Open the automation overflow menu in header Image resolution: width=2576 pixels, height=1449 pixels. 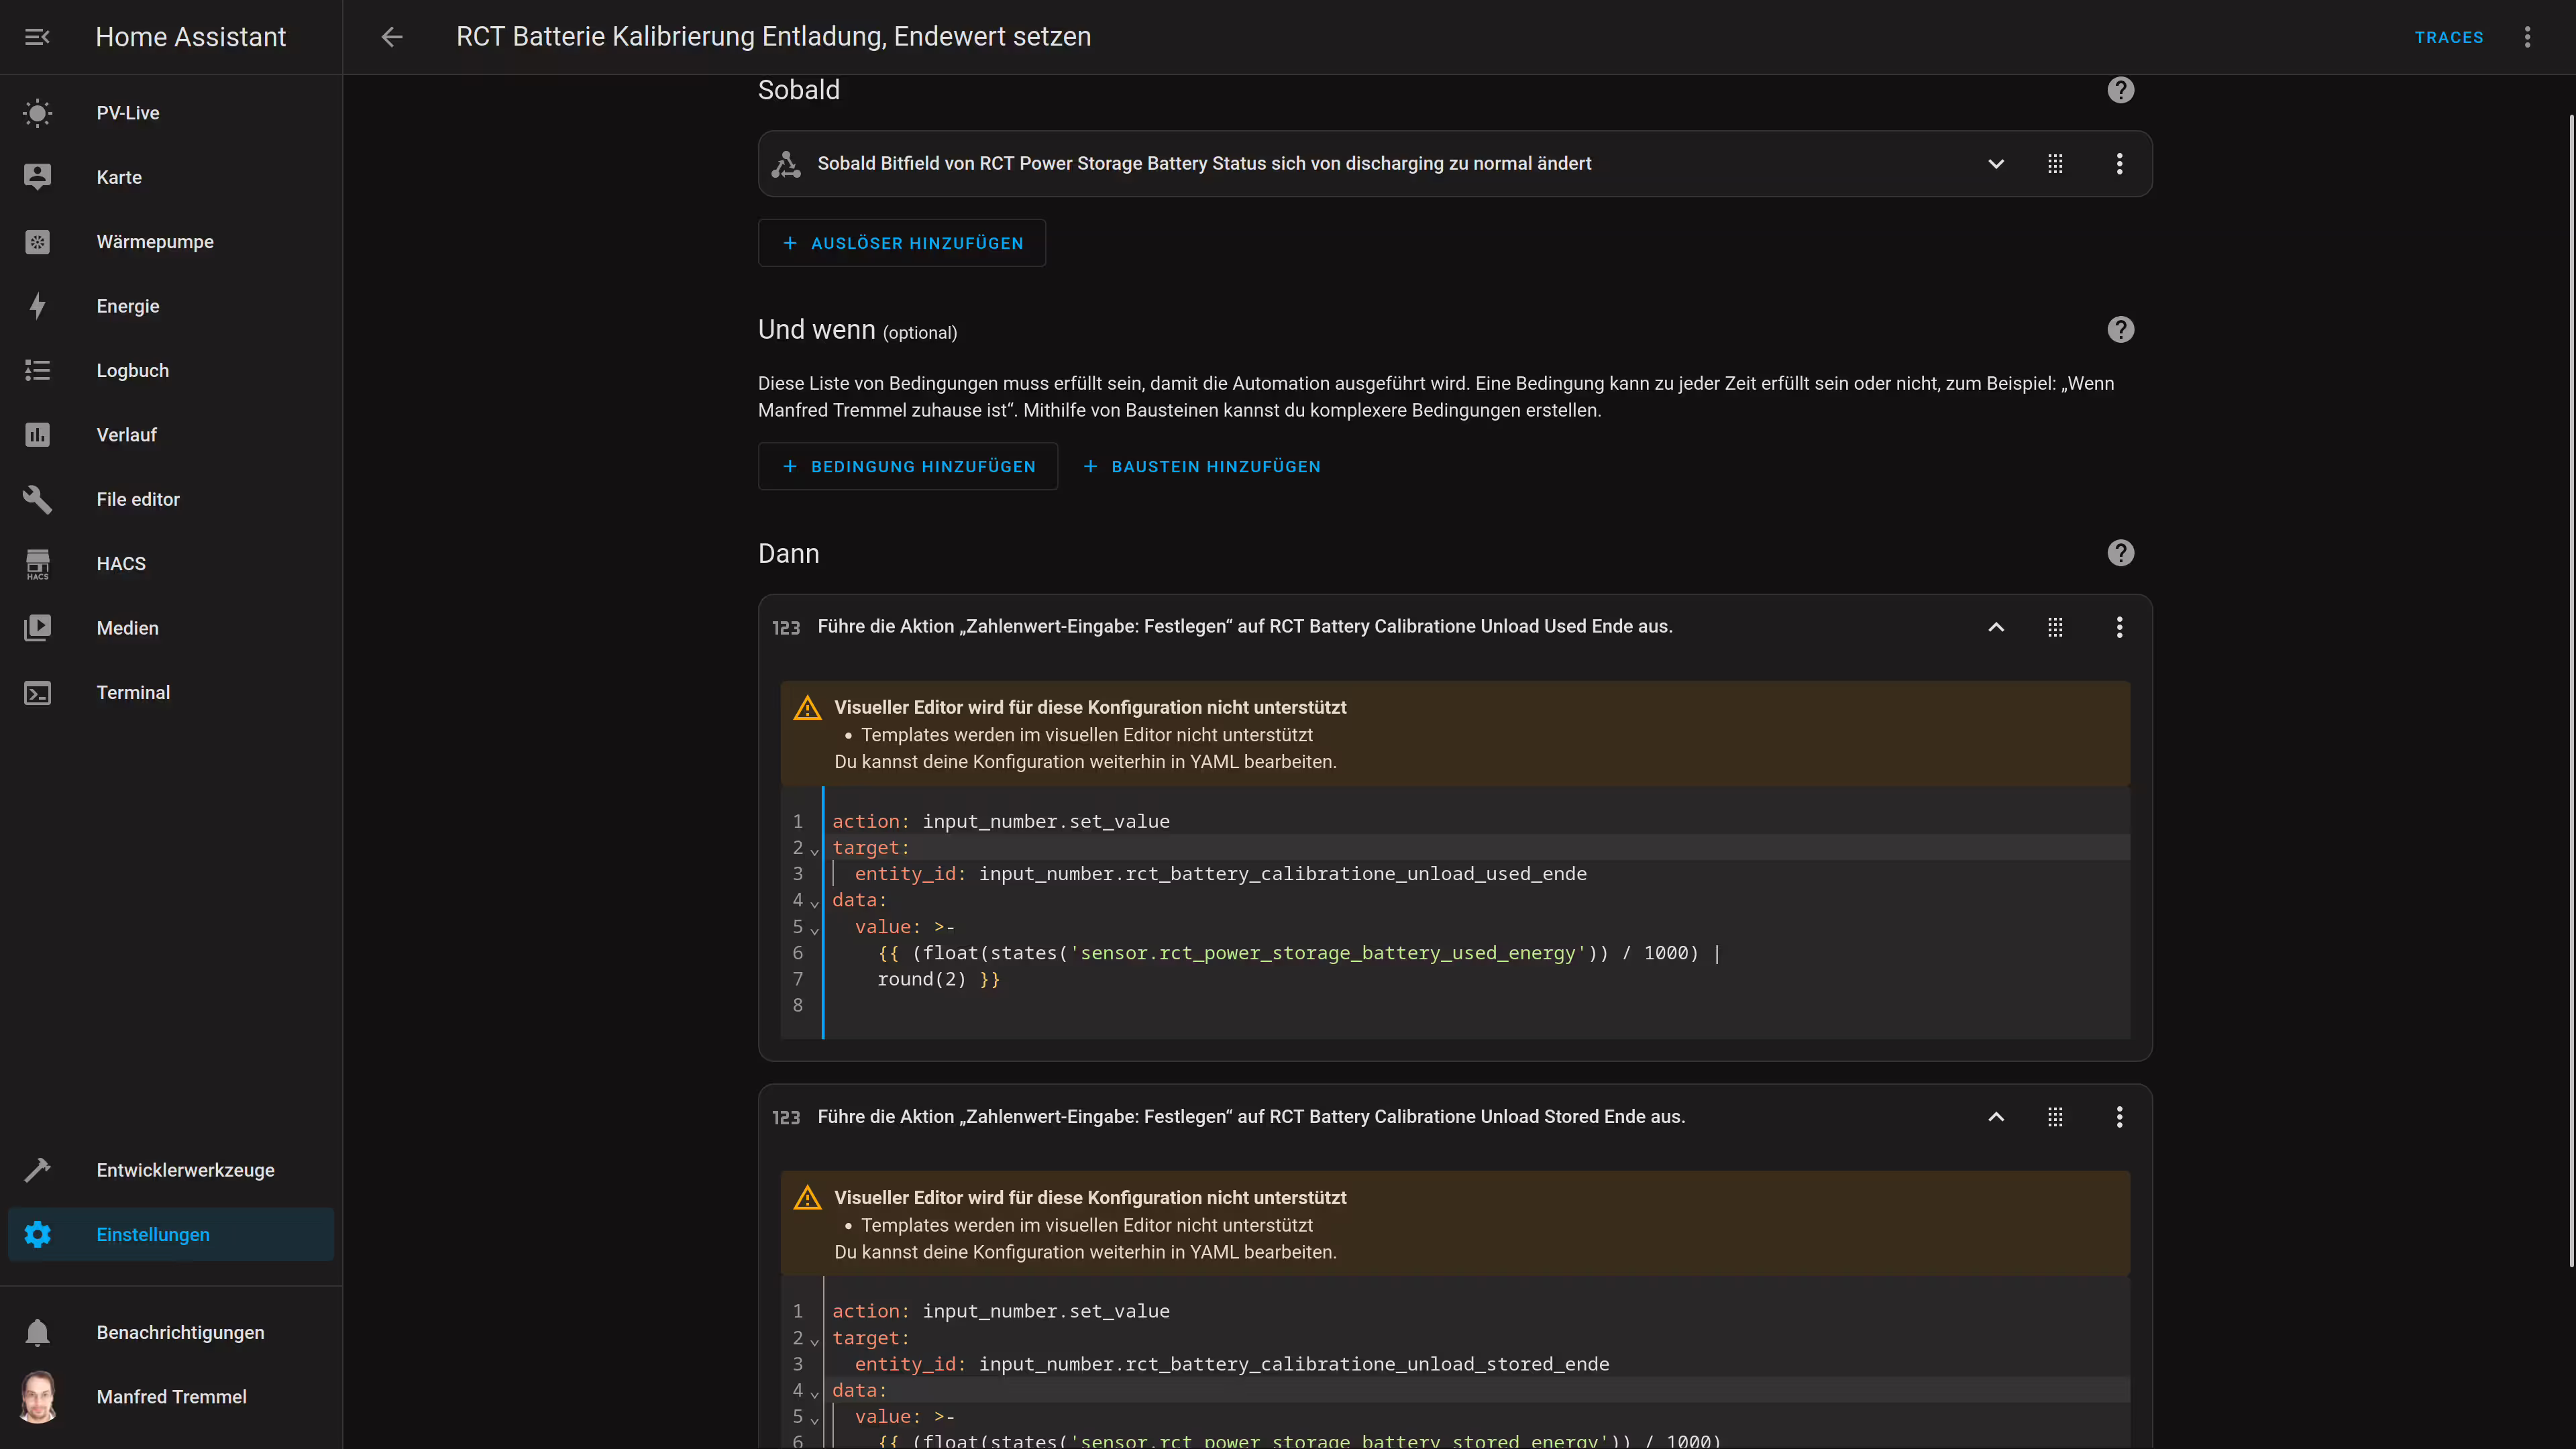tap(2527, 37)
